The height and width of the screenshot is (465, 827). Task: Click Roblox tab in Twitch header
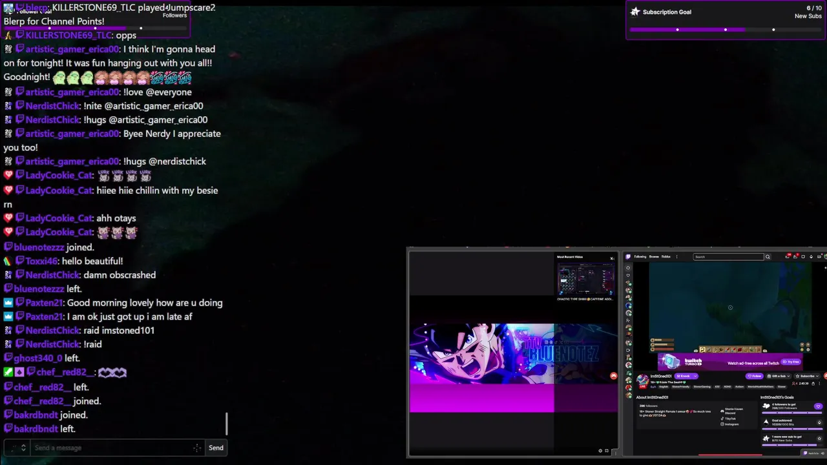[x=666, y=256]
